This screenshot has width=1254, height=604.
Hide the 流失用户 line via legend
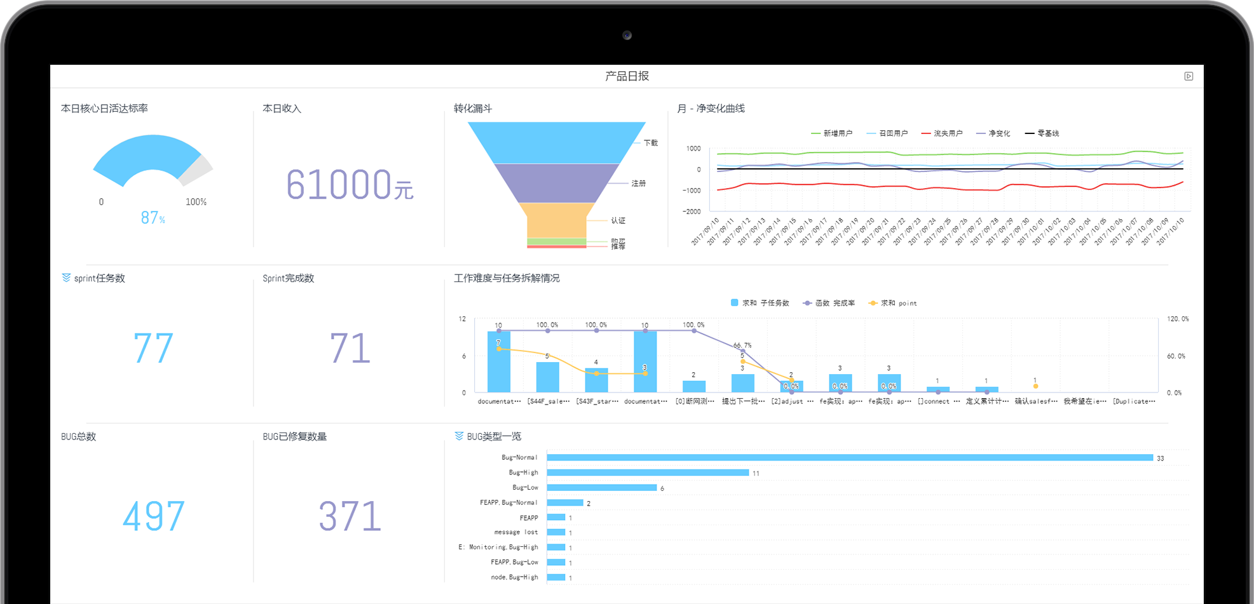point(942,133)
